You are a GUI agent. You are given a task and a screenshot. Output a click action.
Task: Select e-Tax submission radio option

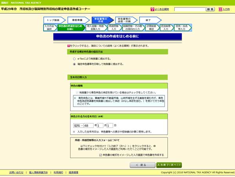(x=74, y=58)
